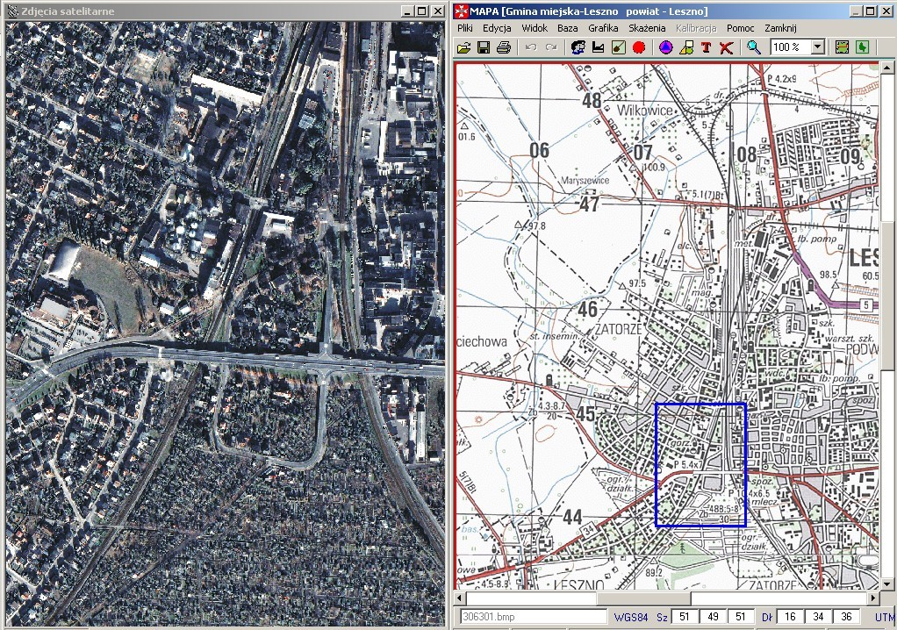Click the longitude minutes field showing 34

tap(818, 617)
